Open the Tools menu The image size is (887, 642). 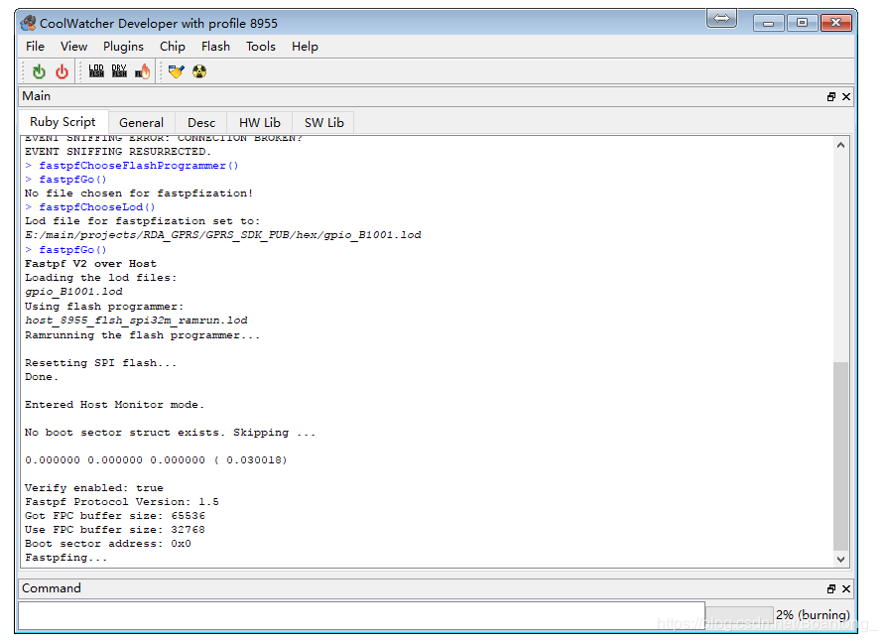coord(261,47)
